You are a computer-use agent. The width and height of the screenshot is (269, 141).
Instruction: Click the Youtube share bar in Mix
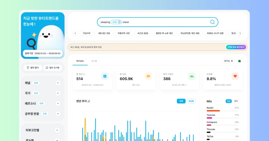[223, 118]
